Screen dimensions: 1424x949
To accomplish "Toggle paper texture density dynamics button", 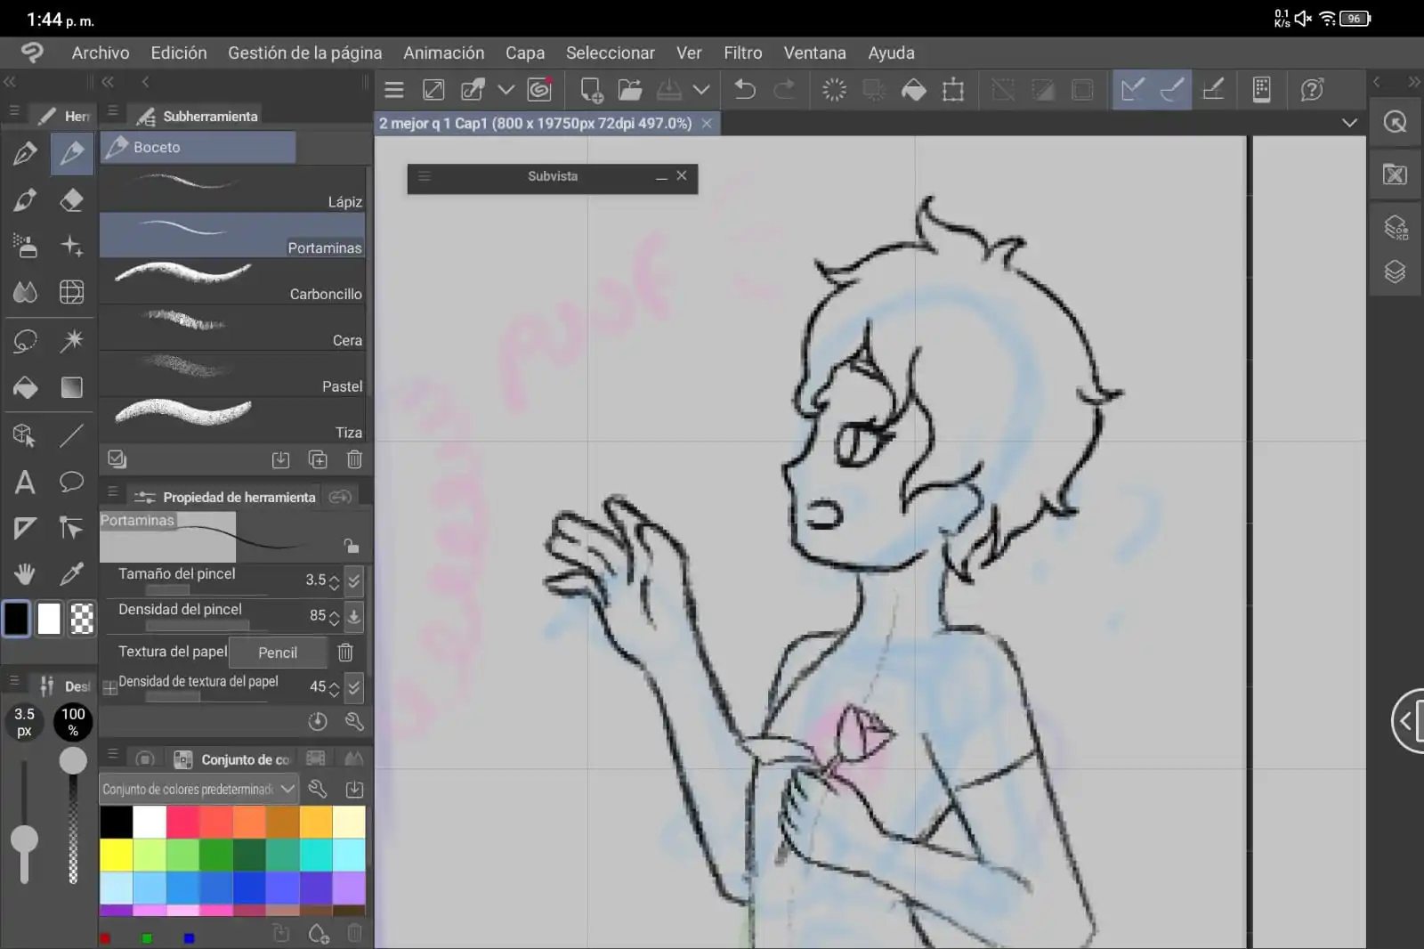I will tap(354, 687).
